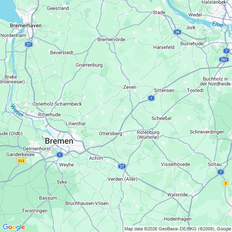
Task: Open the Google logo link
Action: tap(14, 227)
